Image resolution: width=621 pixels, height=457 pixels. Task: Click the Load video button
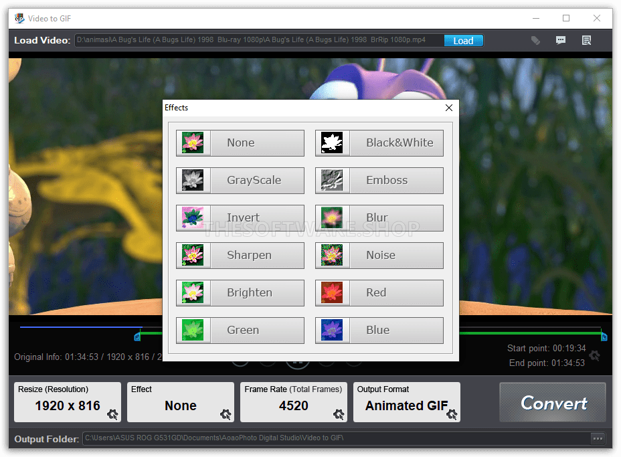point(463,41)
